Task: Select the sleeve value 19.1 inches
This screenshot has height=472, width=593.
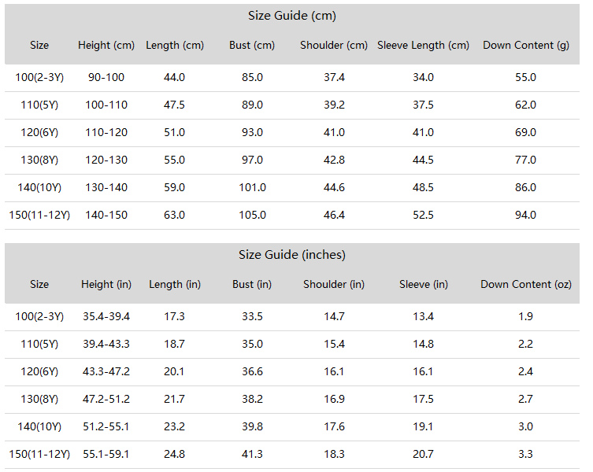Action: pos(423,426)
